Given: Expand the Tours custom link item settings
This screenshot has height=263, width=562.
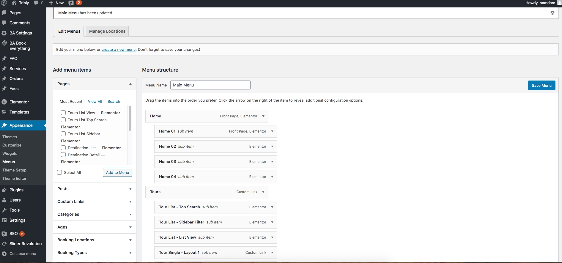Looking at the screenshot, I should [263, 192].
